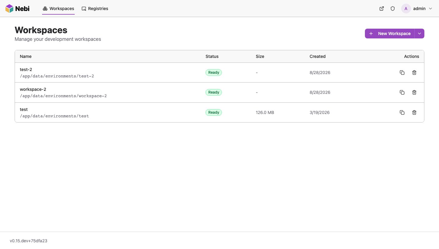This screenshot has height=249, width=439.
Task: Click the version v0.15.dev+75dfa23 text
Action: coord(28,241)
